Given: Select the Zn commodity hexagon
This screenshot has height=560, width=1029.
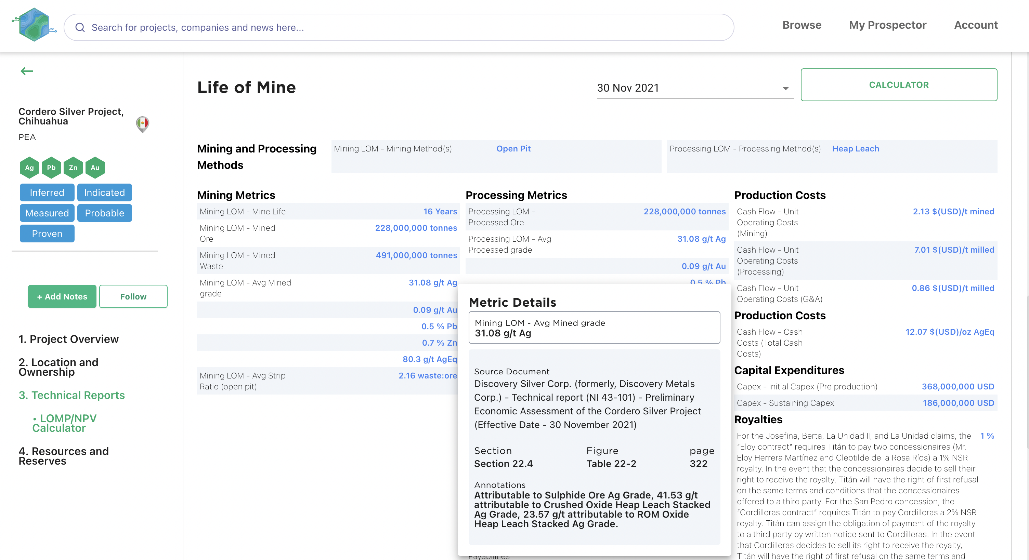Looking at the screenshot, I should [73, 168].
